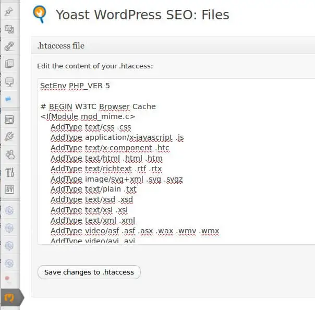Save changes to .htaccess

pyautogui.click(x=89, y=272)
